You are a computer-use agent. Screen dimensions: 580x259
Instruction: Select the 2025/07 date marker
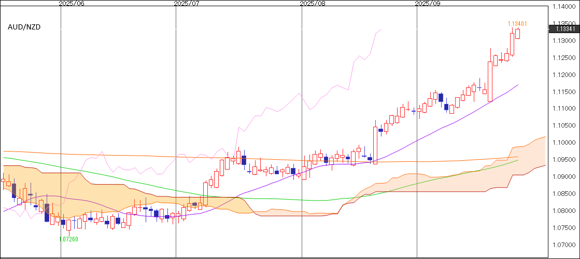click(187, 3)
